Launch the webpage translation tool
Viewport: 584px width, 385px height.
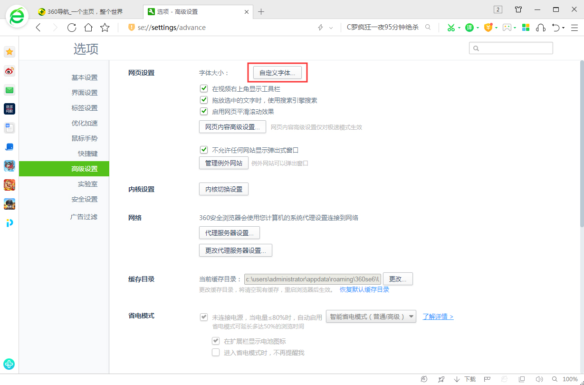click(469, 28)
